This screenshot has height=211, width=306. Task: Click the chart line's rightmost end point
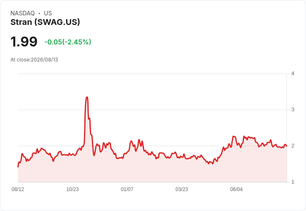pos(286,146)
